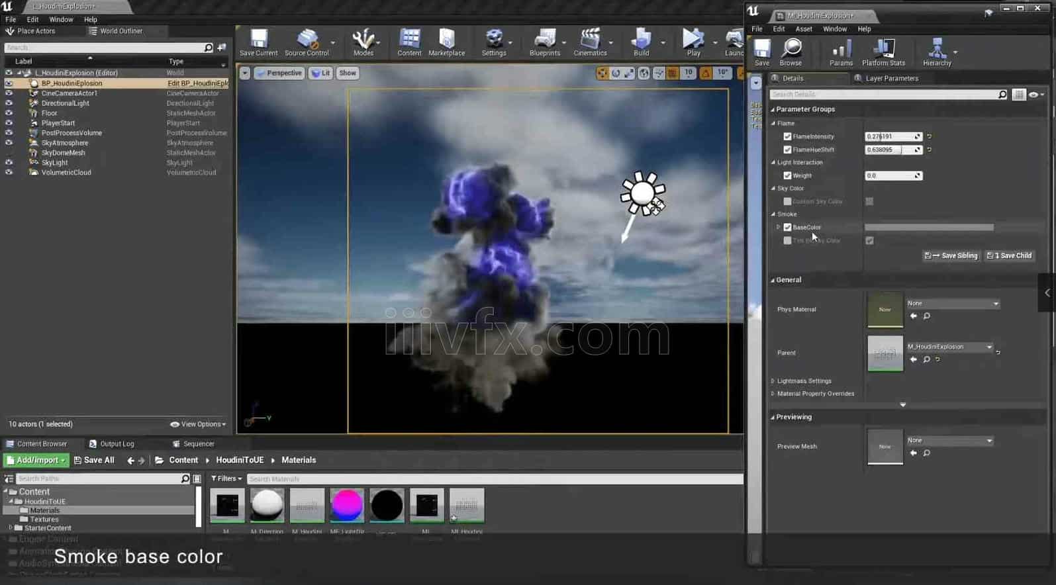
Task: Click Browse icon in material editor
Action: [791, 52]
